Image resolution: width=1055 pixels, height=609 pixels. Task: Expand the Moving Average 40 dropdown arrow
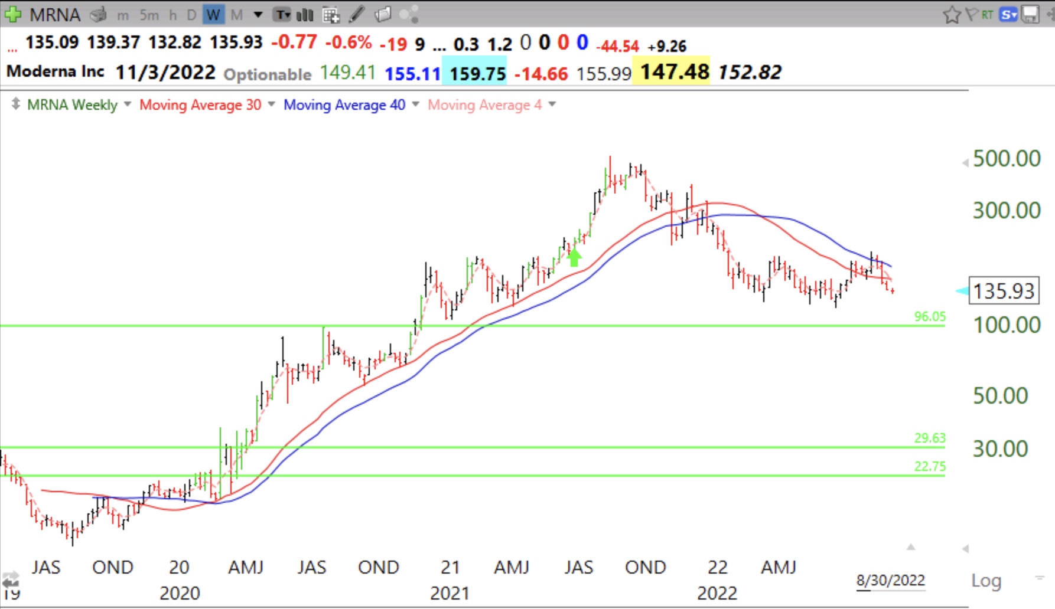tap(415, 104)
